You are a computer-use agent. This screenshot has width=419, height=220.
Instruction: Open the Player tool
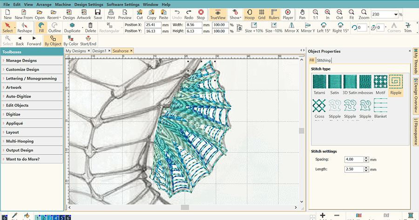[288, 14]
